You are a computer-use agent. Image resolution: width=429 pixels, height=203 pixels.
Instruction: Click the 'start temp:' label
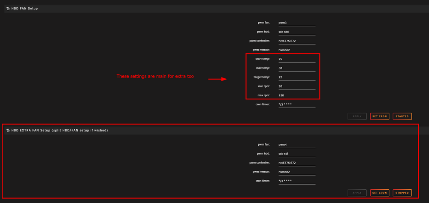[262, 59]
